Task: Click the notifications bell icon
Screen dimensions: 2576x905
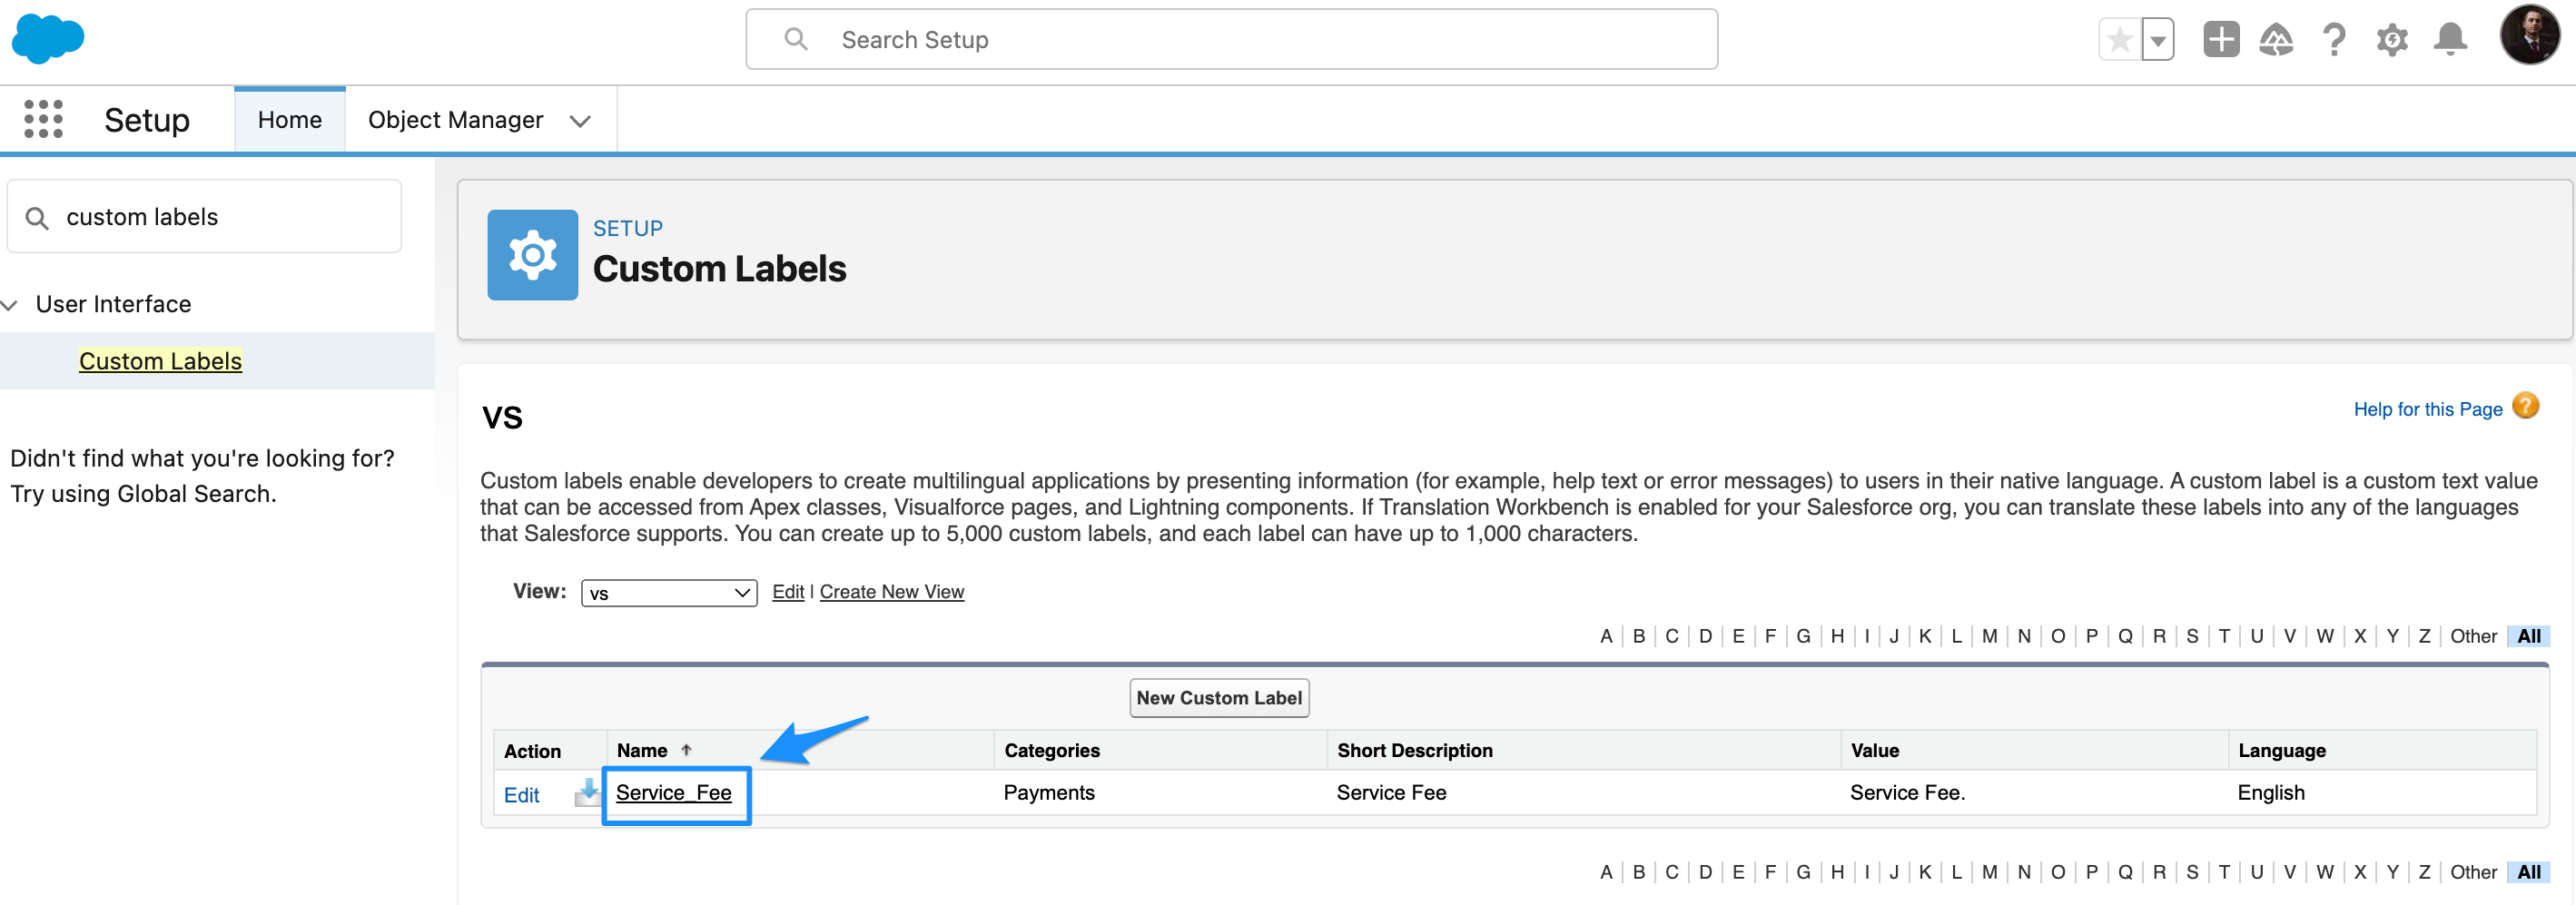Action: point(2451,39)
